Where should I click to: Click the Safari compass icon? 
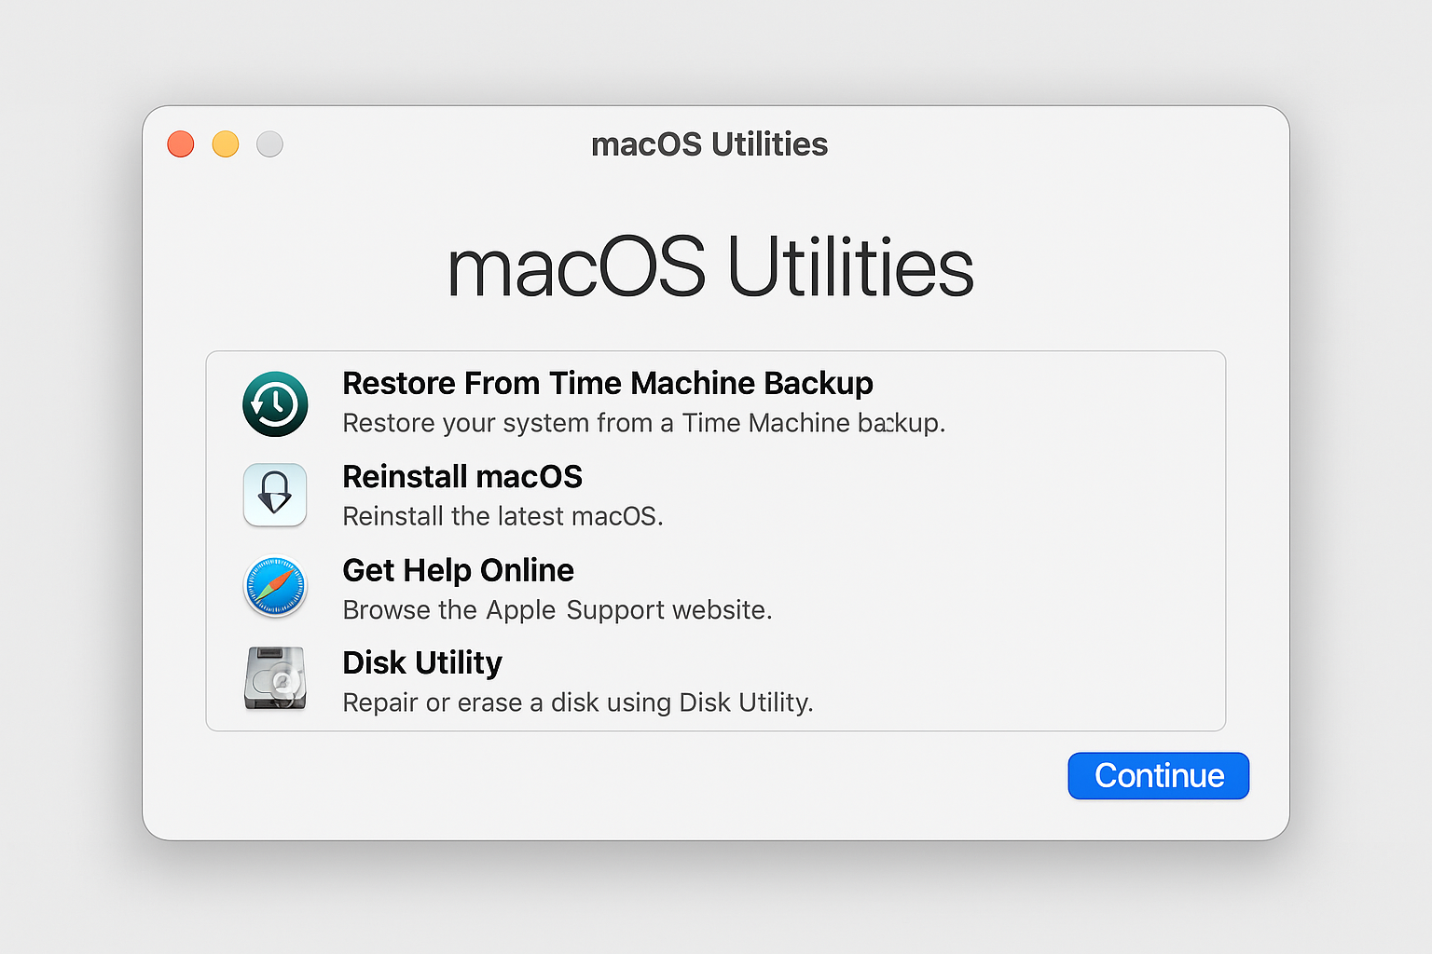pos(275,587)
